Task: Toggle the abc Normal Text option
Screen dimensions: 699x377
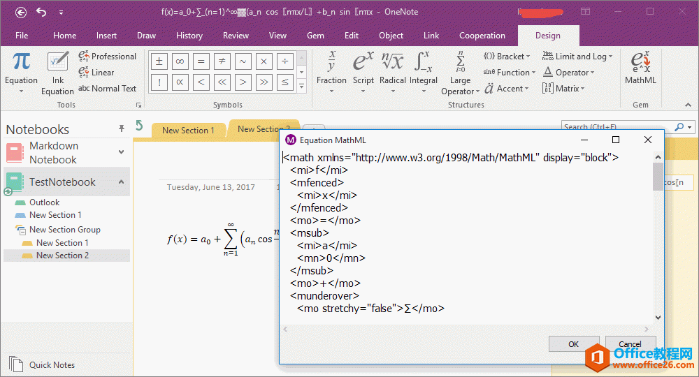Action: tap(108, 88)
